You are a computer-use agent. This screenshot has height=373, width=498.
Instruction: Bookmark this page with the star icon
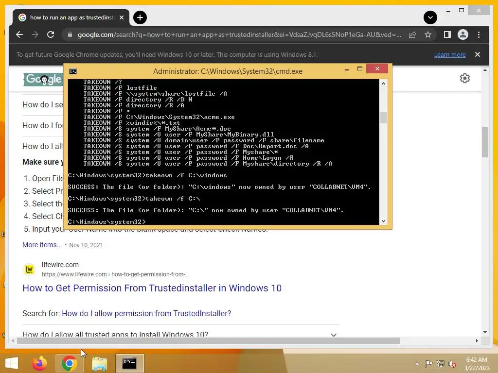tap(428, 34)
